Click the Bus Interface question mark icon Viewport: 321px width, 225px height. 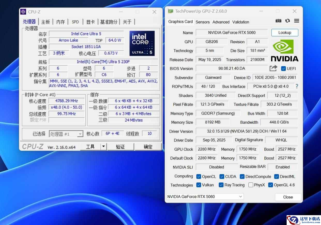(297, 86)
